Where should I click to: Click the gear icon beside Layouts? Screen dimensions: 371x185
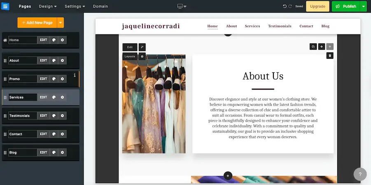tap(142, 56)
